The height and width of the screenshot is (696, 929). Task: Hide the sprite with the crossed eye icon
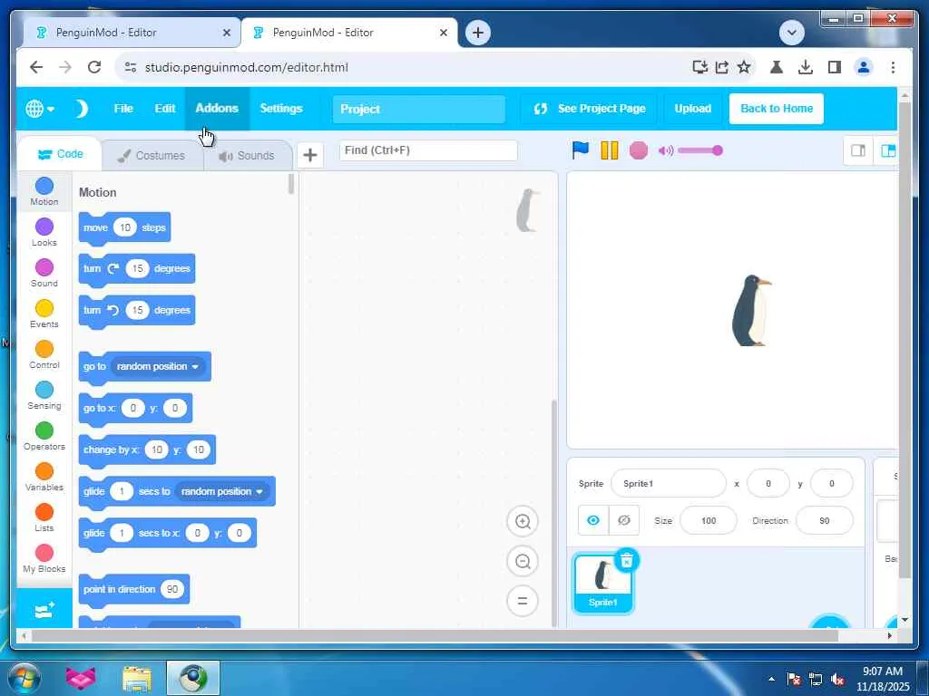(624, 520)
